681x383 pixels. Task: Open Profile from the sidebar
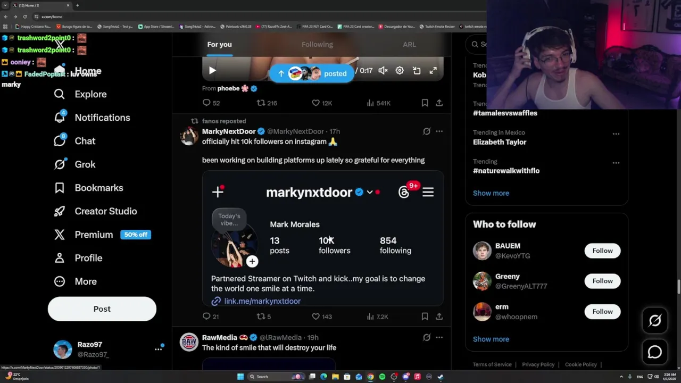(x=78, y=258)
